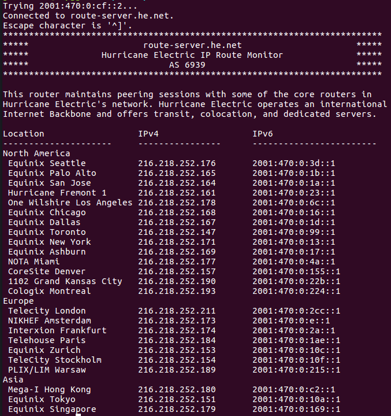Click the Hurricane Electric IP Route Monitor text
Screen dimensions: 391x416
(x=192, y=55)
